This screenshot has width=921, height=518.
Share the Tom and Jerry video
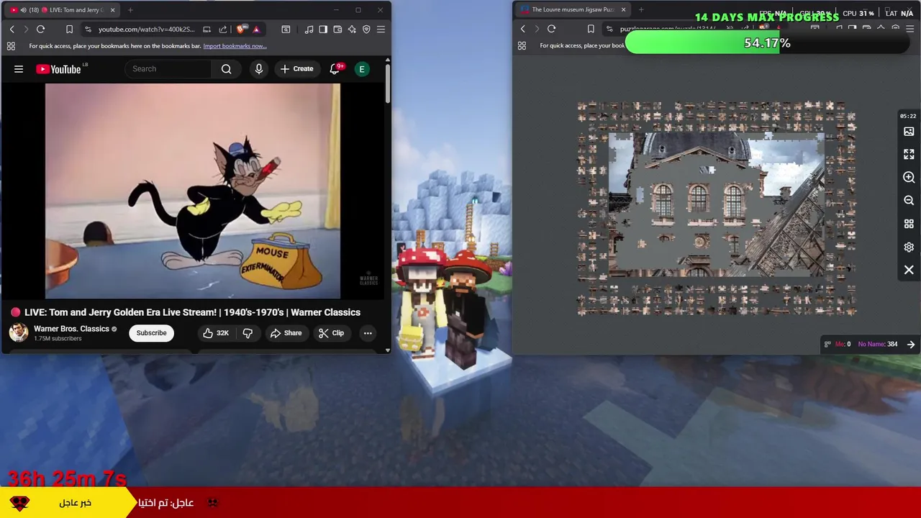286,333
